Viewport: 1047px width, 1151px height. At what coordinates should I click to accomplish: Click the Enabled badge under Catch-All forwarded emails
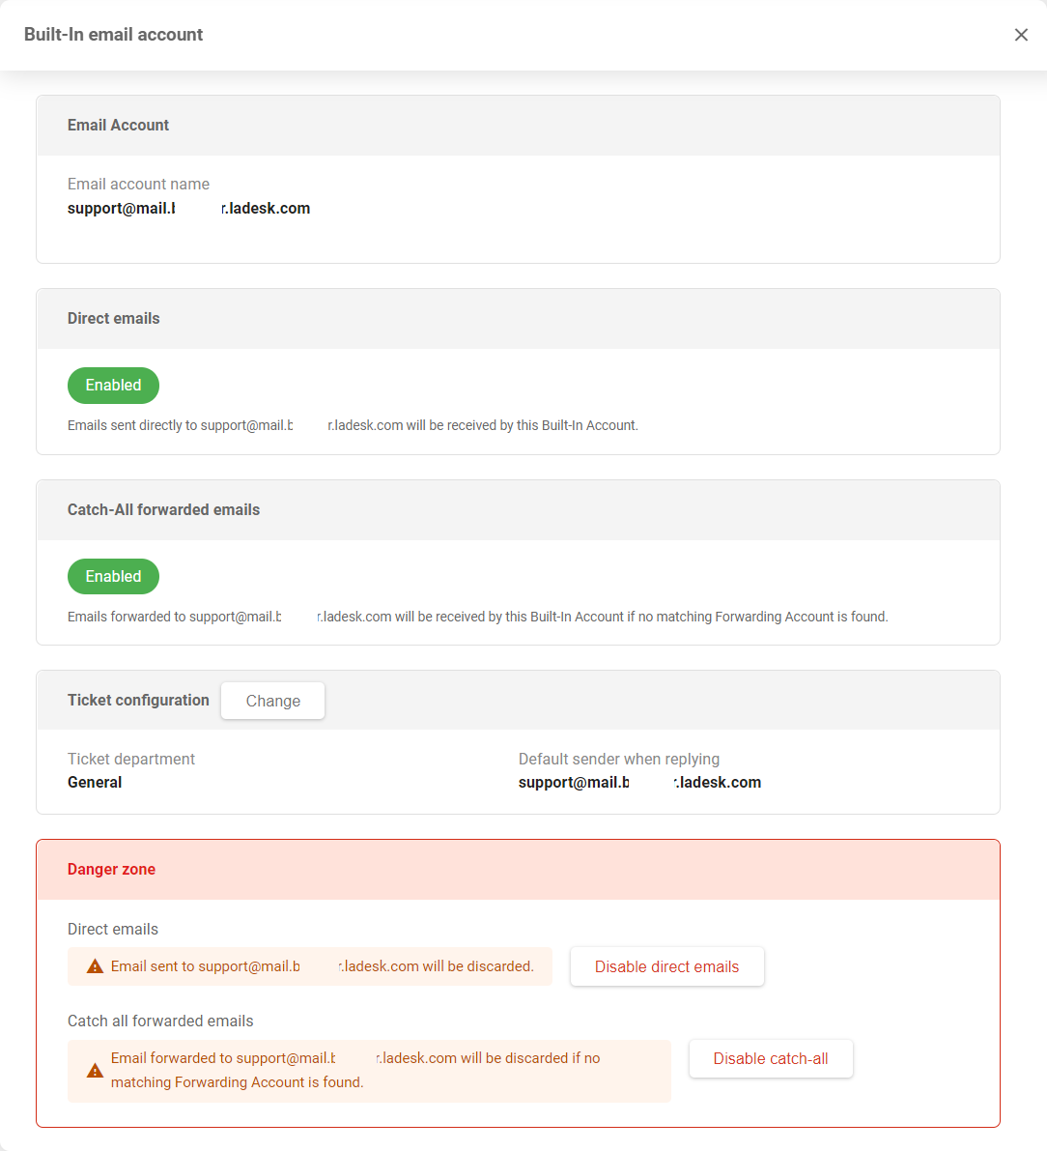point(113,577)
